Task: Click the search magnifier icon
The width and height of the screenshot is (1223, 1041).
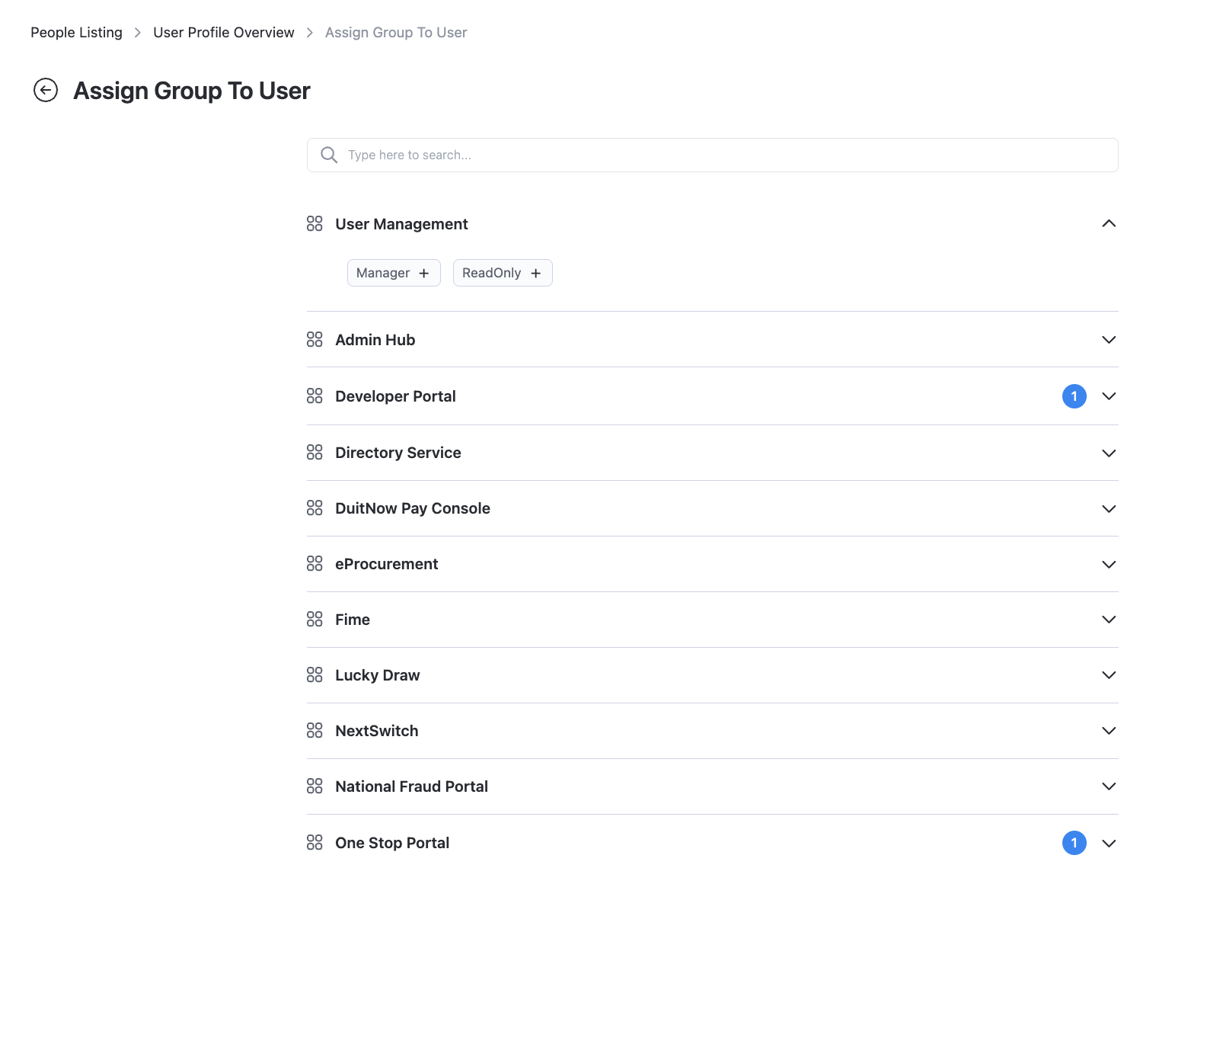Action: [329, 155]
